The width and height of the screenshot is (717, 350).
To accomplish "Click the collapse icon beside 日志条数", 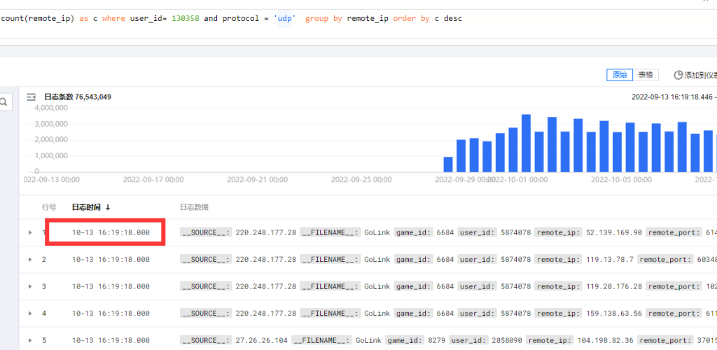I will [31, 97].
